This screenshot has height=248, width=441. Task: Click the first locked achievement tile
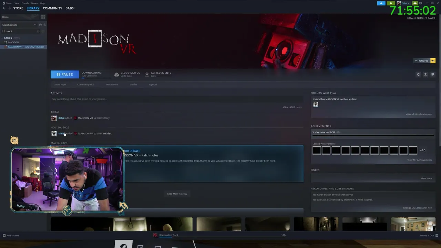(x=317, y=150)
